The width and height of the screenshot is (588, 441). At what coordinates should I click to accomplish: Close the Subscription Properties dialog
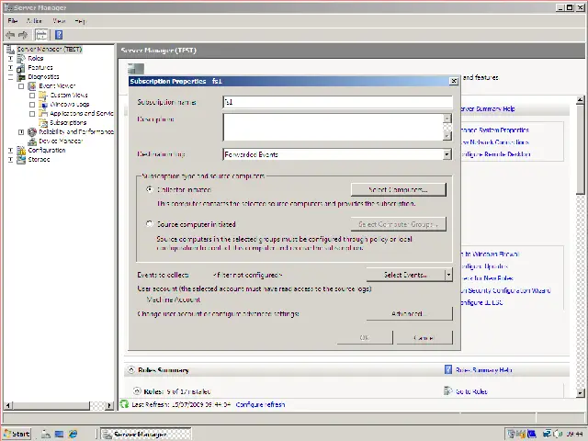tap(453, 81)
